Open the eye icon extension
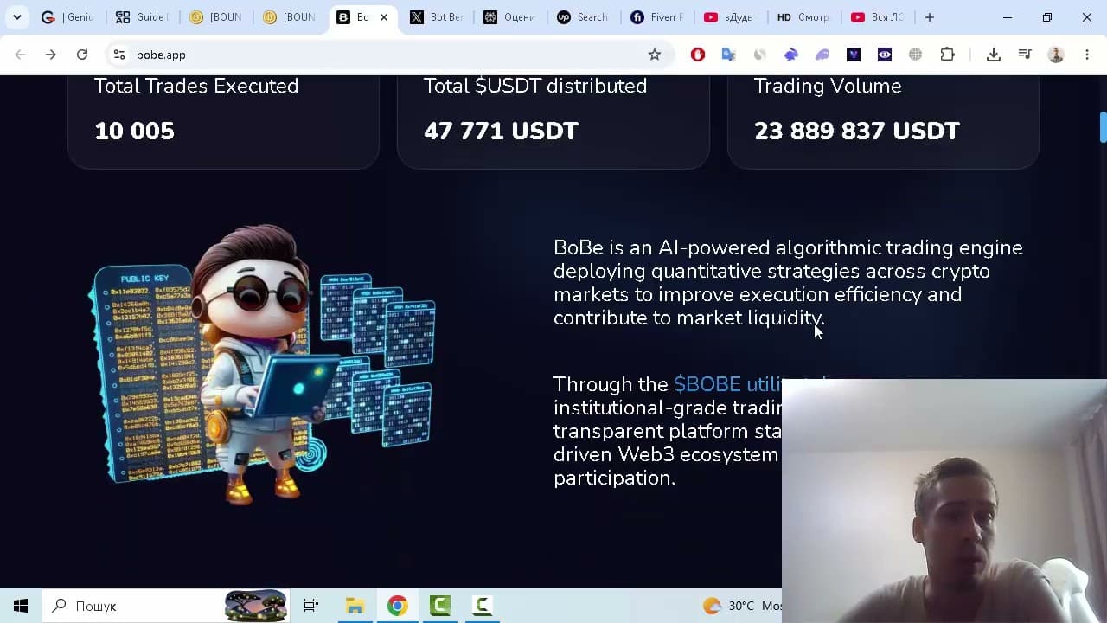This screenshot has width=1107, height=623. tap(885, 55)
